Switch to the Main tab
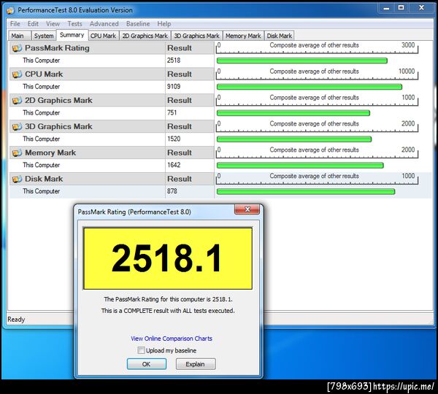 coord(19,36)
